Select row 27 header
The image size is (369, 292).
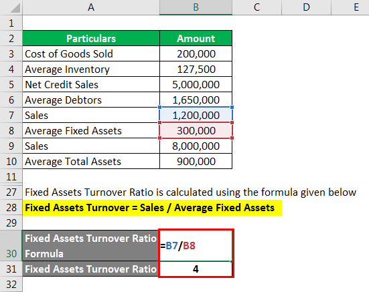11,192
